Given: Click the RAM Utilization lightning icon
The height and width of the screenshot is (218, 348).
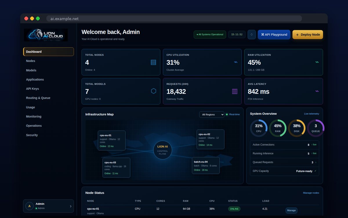Looking at the screenshot, I should tap(317, 62).
